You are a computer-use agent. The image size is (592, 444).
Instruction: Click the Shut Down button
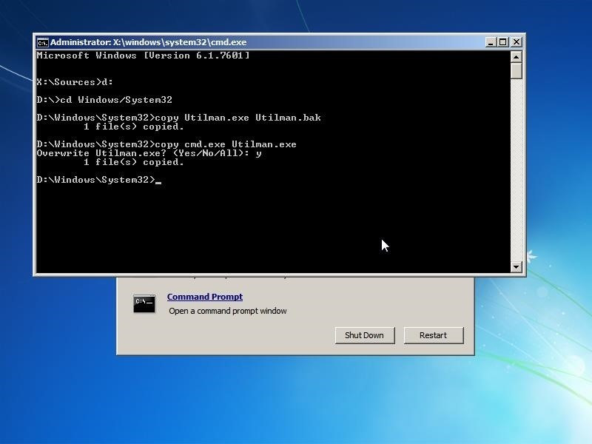365,335
